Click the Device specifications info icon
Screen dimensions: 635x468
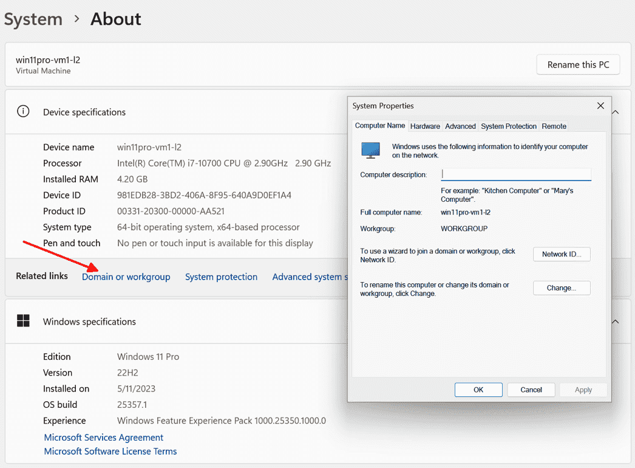[x=23, y=111]
